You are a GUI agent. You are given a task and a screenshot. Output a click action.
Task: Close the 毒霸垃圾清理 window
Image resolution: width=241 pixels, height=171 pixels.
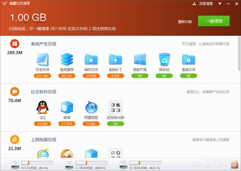pos(237,4)
